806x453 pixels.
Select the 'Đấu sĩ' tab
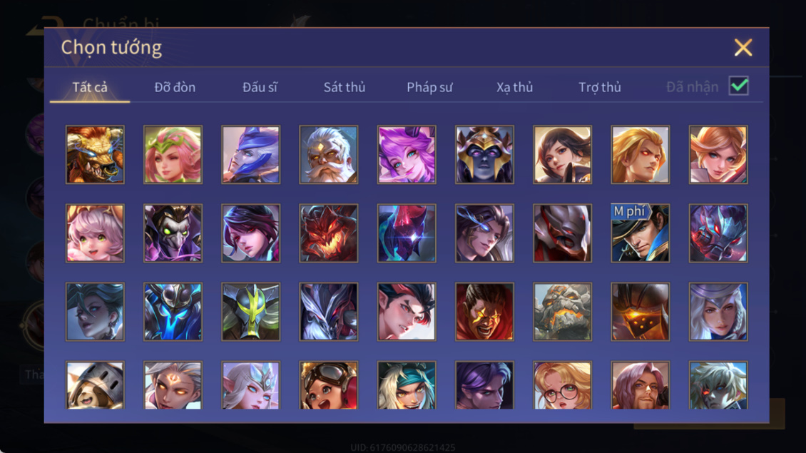pyautogui.click(x=260, y=88)
